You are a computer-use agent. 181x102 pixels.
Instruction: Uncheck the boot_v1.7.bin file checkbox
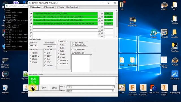31,14
